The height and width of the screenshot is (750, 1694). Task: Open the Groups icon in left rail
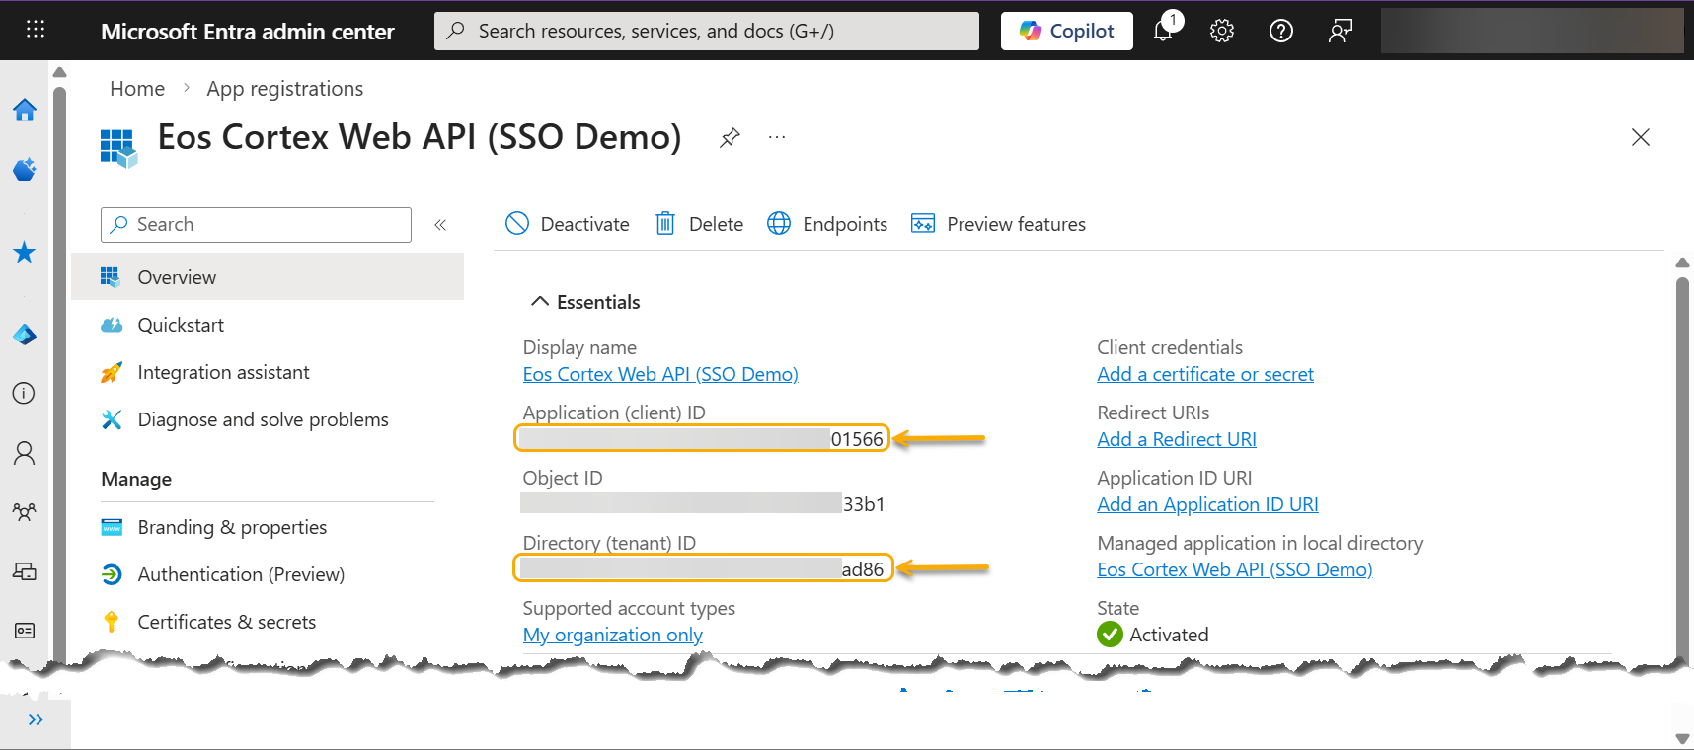pyautogui.click(x=25, y=512)
